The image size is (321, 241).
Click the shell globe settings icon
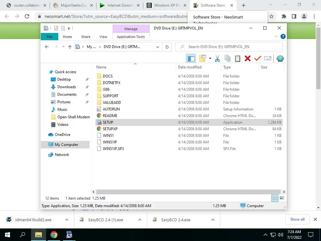pyautogui.click(x=280, y=58)
